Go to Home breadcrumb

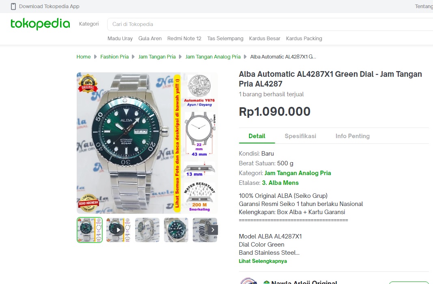84,57
